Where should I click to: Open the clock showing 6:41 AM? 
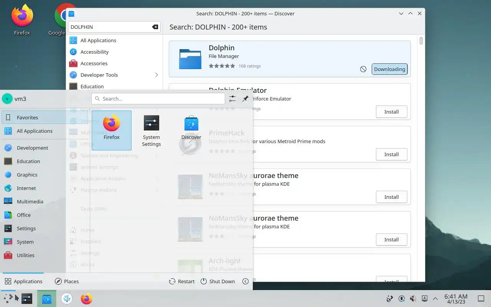[456, 299]
